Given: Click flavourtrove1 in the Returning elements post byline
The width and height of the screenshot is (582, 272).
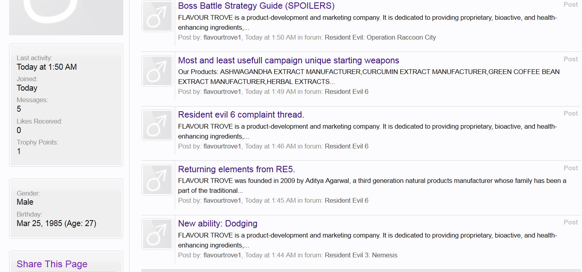Looking at the screenshot, I should pyautogui.click(x=222, y=201).
